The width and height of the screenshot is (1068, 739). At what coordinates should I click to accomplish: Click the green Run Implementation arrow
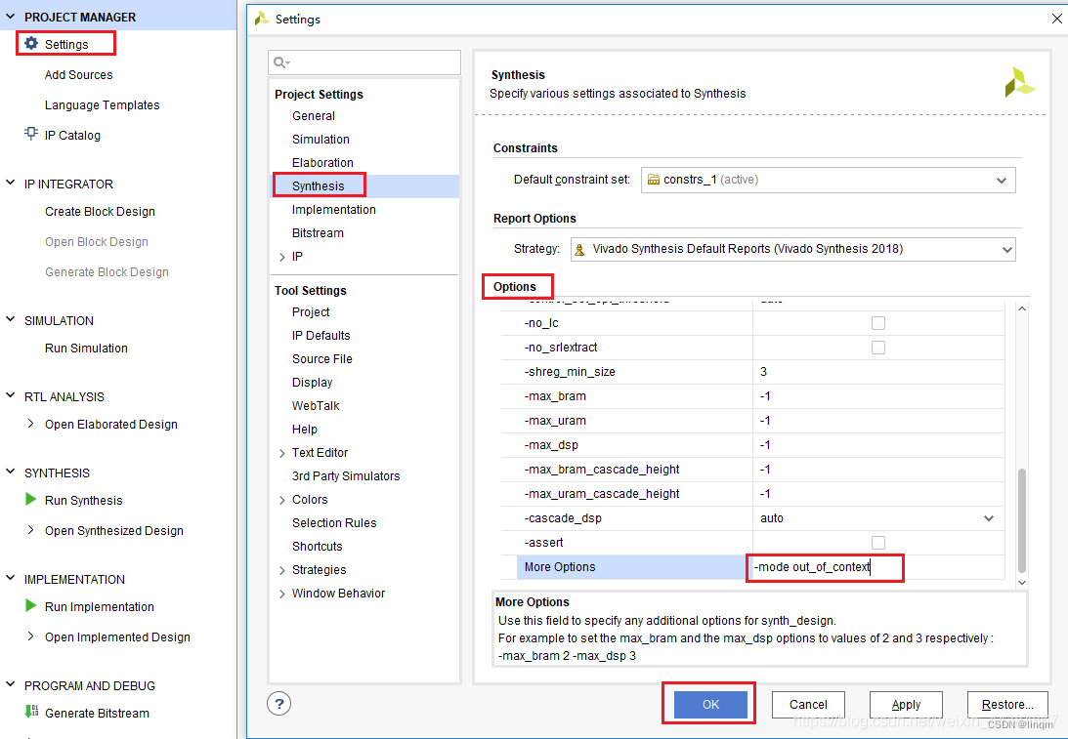click(30, 605)
